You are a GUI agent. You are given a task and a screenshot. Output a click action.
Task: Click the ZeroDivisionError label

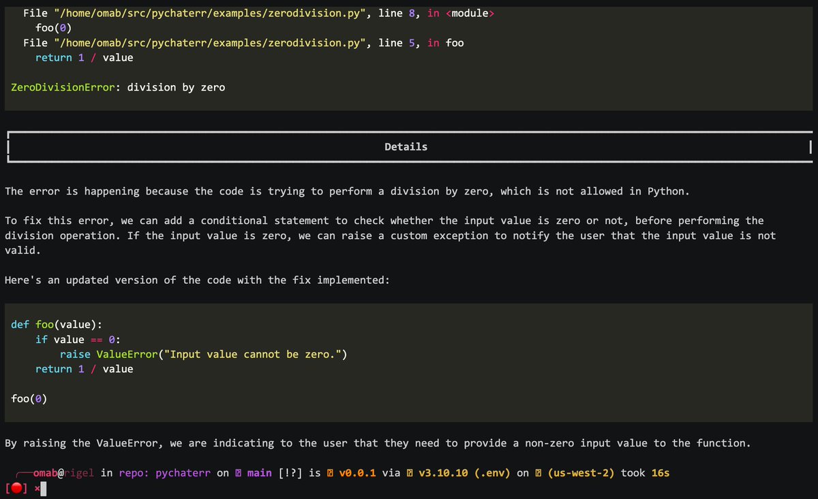pos(63,87)
